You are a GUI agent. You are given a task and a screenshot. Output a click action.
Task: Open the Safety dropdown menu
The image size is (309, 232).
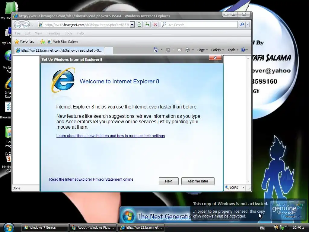click(218, 50)
